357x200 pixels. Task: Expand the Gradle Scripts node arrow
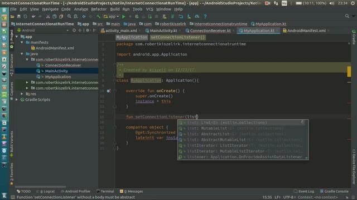click(17, 99)
